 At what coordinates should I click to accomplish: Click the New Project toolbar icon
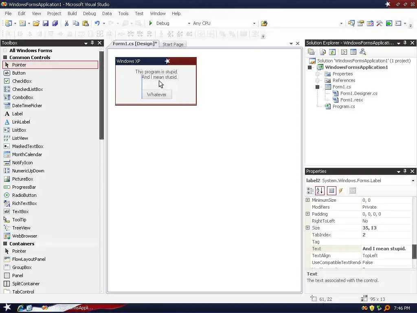[x=9, y=23]
